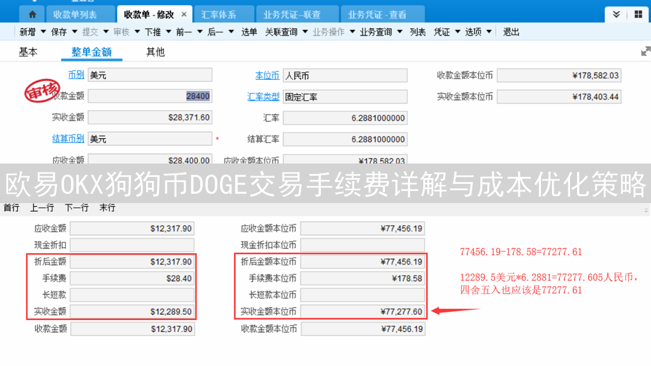
Task: Click the 结算汇率 field 6.2881000000
Action: (345, 139)
